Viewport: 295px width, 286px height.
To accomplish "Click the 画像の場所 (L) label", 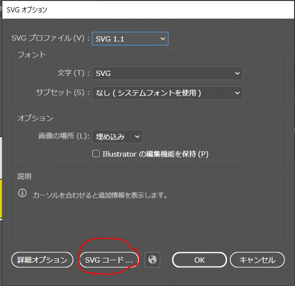I will coord(64,136).
